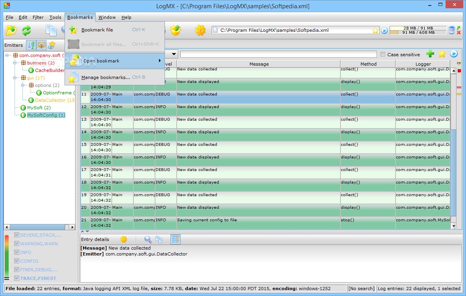Click the blue play button beside the file path
Screen dimensions: 466x296
(384, 30)
